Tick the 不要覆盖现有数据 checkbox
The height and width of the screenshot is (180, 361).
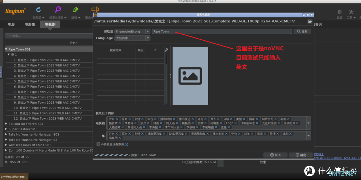coord(98,144)
